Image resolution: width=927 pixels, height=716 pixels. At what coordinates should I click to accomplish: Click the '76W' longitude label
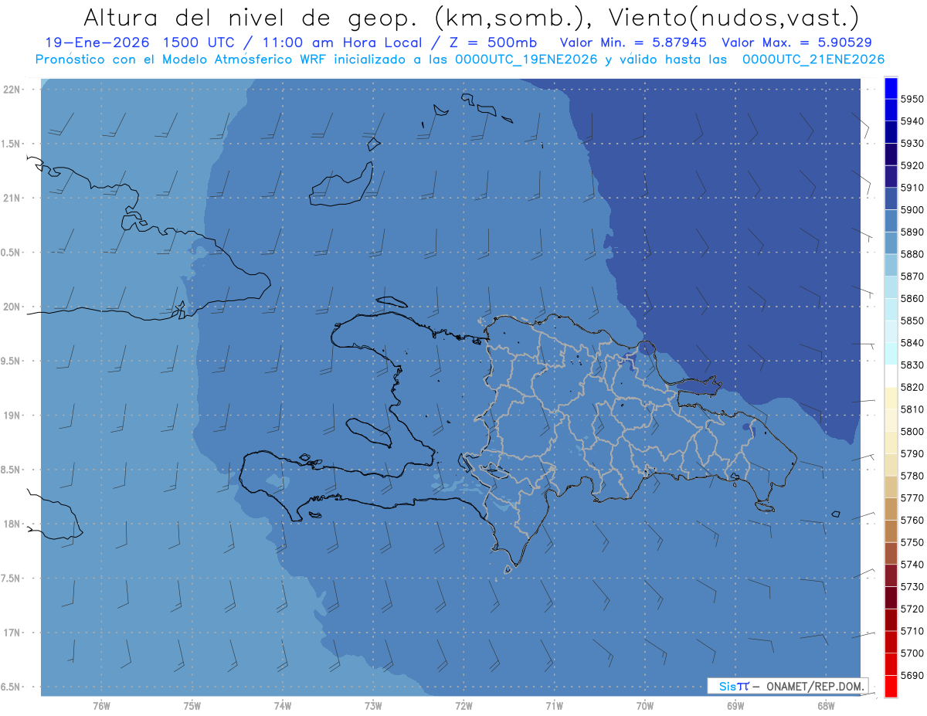click(x=101, y=705)
